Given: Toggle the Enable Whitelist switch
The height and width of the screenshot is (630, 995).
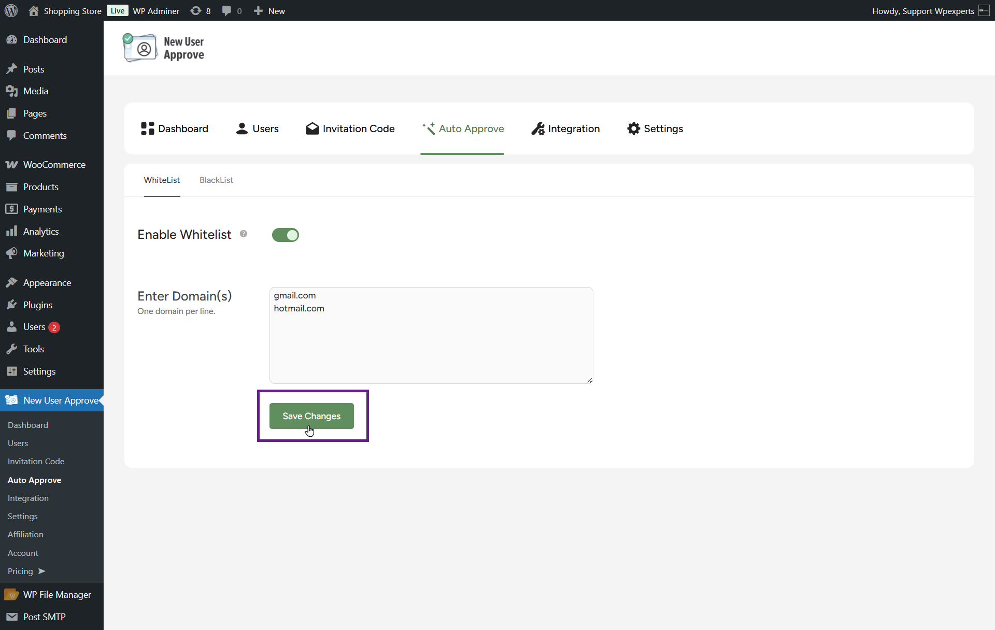Looking at the screenshot, I should coord(285,235).
